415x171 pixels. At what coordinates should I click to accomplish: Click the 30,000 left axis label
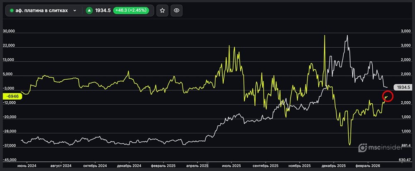tap(9, 32)
